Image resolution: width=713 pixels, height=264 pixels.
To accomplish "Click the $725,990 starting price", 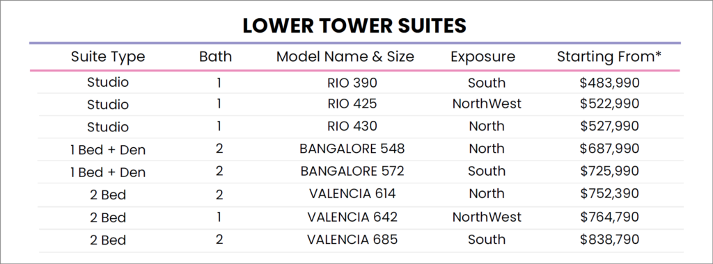I will 610,171.
